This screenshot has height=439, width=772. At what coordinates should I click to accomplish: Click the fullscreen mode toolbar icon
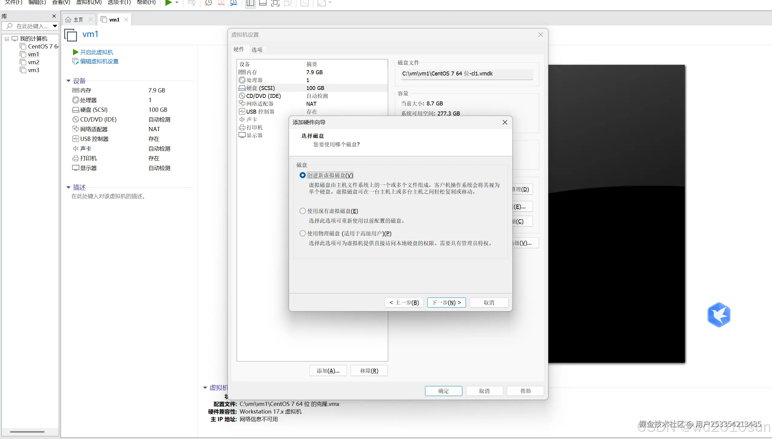coord(275,3)
